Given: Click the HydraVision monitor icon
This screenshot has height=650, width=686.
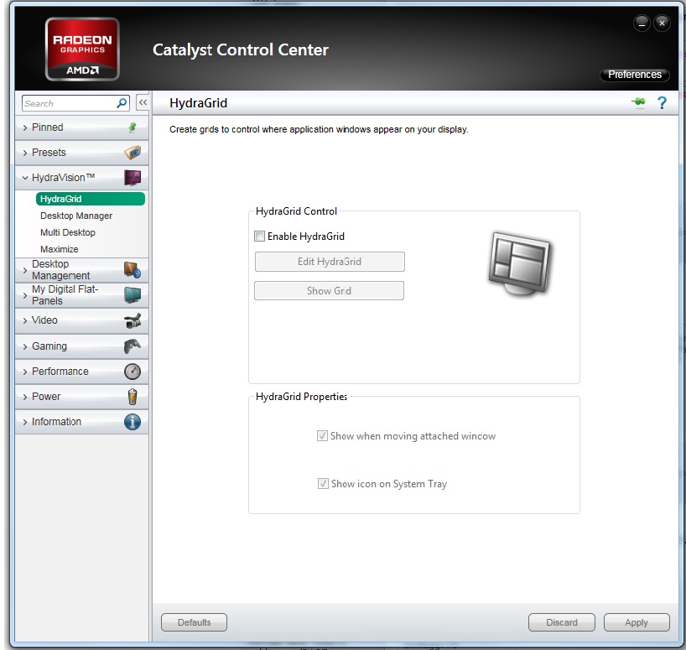Looking at the screenshot, I should pyautogui.click(x=133, y=178).
